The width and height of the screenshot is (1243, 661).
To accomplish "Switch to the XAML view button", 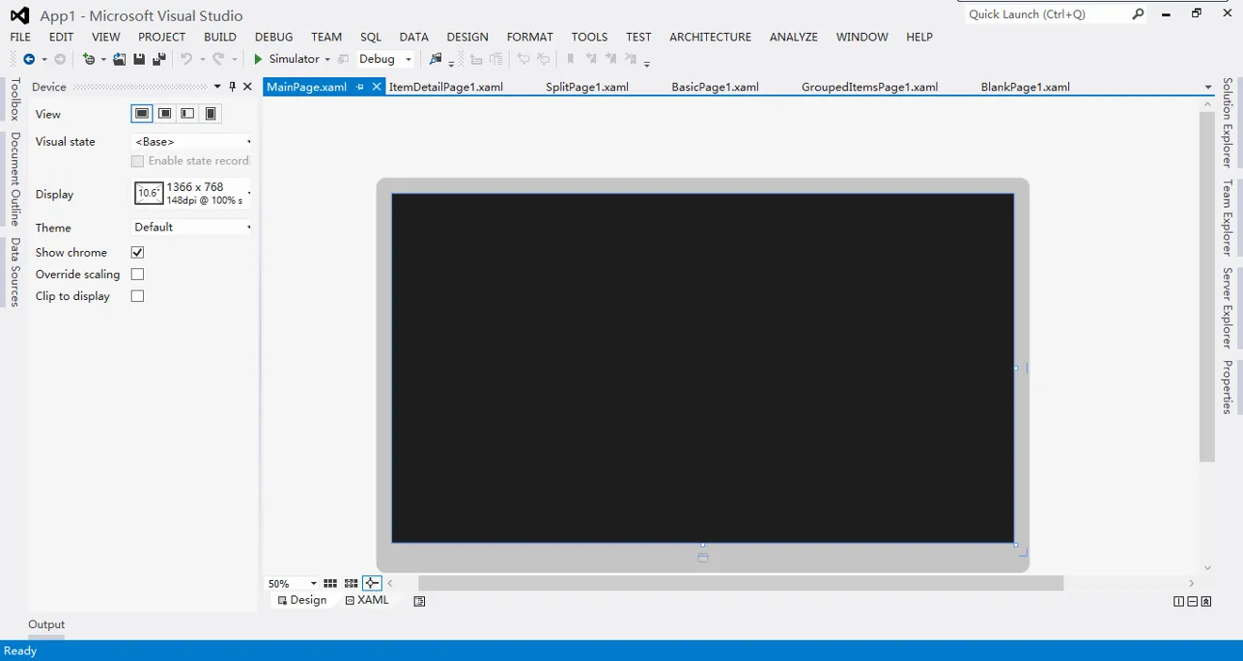I will click(x=367, y=600).
